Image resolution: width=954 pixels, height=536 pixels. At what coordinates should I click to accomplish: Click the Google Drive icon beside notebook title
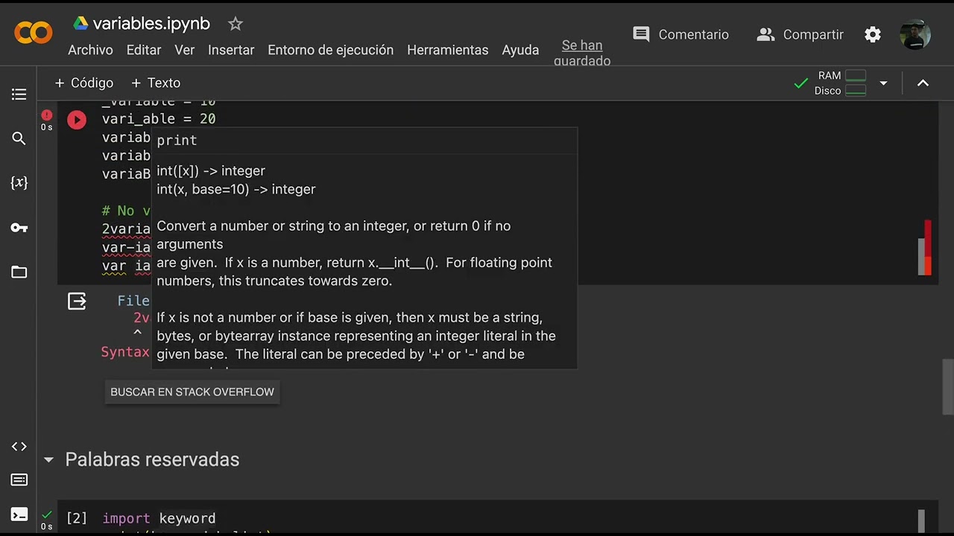coord(80,24)
